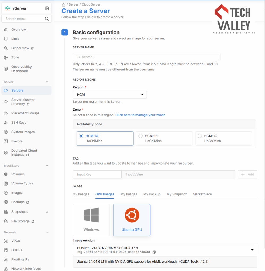
Task: Open the VPCs network icon
Action: [6, 241]
